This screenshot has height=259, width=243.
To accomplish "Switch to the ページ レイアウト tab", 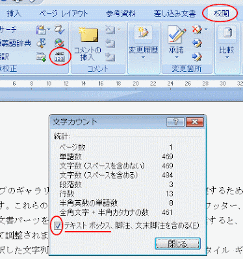I will pos(64,14).
